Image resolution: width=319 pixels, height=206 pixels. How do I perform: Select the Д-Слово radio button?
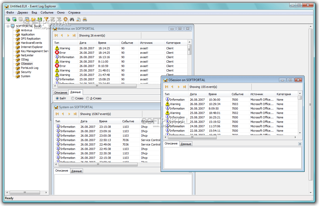88,98
